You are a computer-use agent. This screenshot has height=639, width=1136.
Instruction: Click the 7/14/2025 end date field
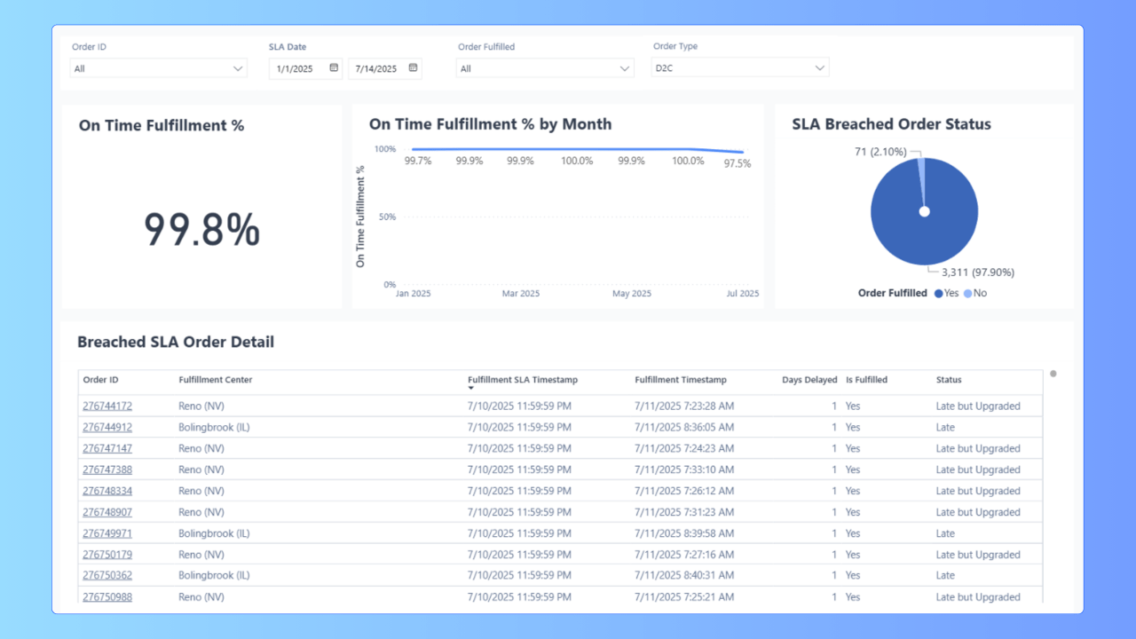click(x=375, y=68)
